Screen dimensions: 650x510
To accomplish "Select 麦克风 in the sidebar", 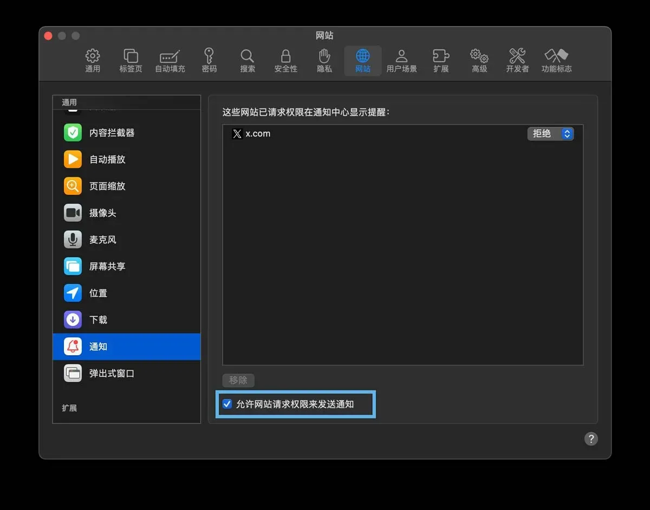I will pyautogui.click(x=127, y=239).
